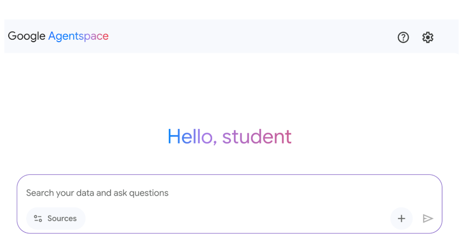Click empty header area right of gear icon
The height and width of the screenshot is (251, 464).
pos(447,36)
